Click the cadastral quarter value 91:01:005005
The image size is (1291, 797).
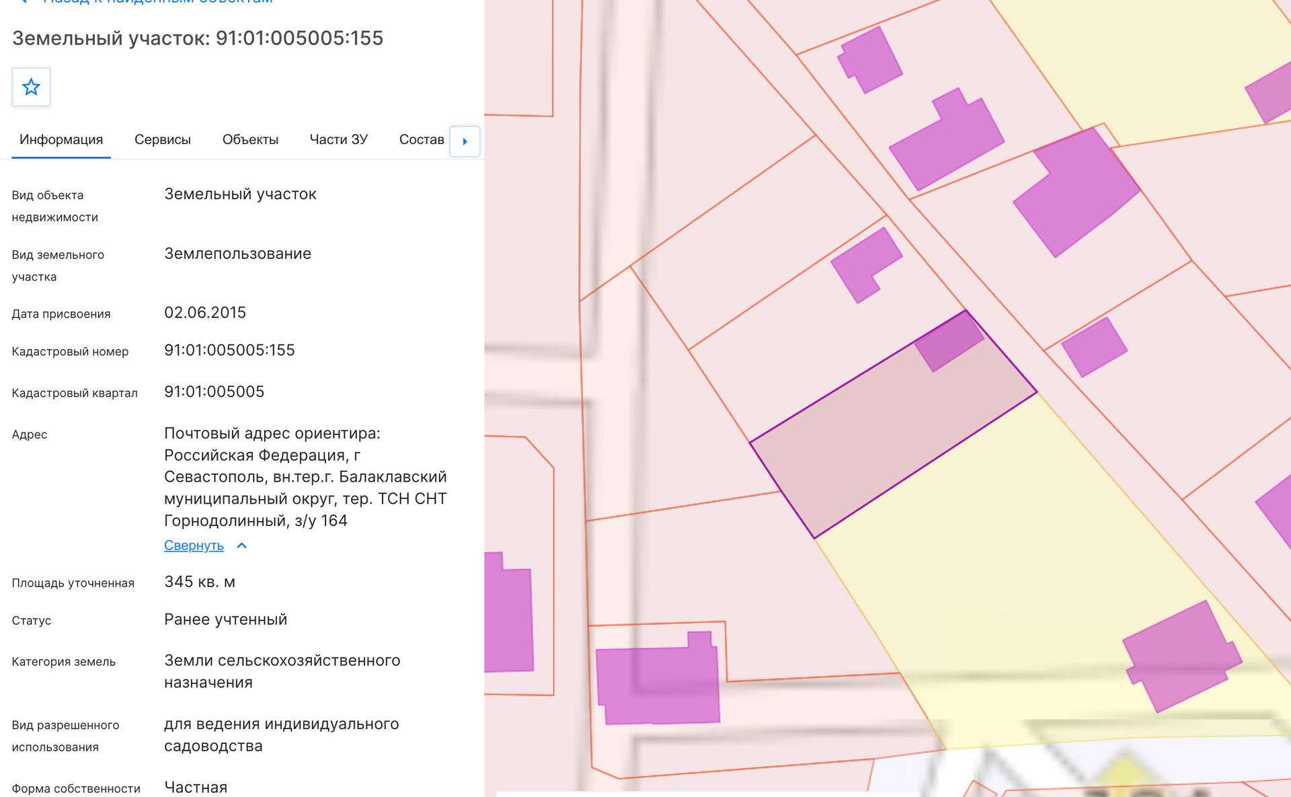(x=214, y=392)
